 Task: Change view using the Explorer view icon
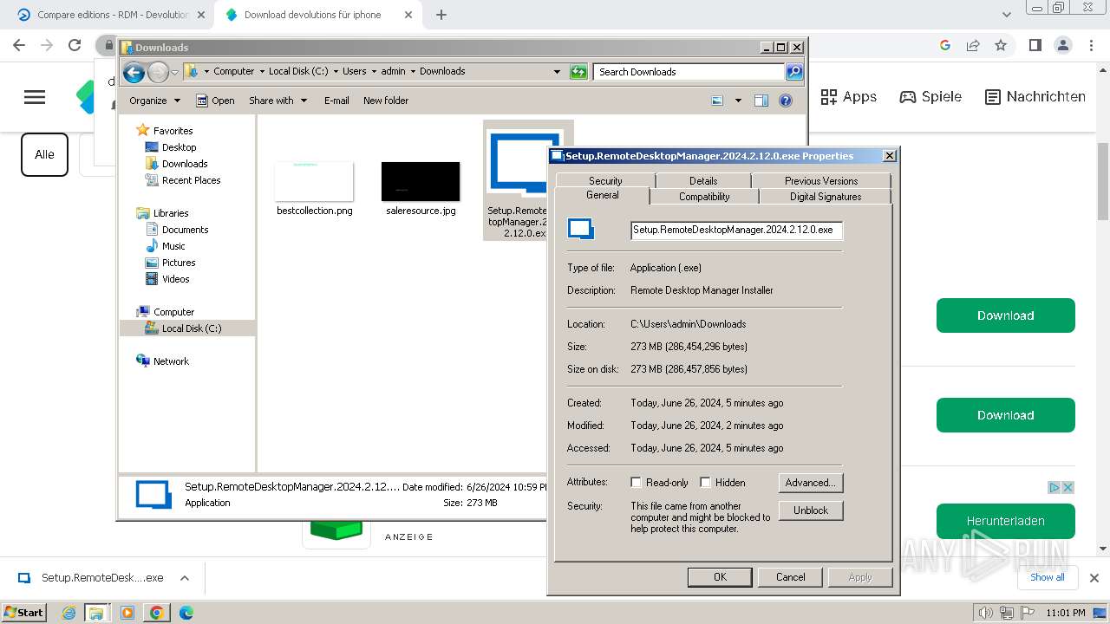717,101
